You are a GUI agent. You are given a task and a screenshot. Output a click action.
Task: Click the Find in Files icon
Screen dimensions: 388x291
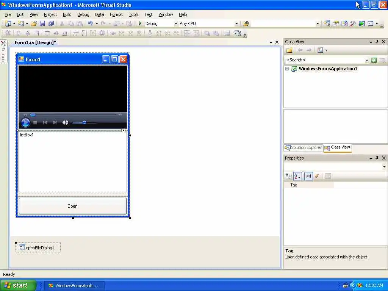pos(246,23)
